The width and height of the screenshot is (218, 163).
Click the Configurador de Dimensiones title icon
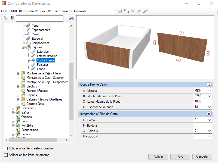point(4,3)
